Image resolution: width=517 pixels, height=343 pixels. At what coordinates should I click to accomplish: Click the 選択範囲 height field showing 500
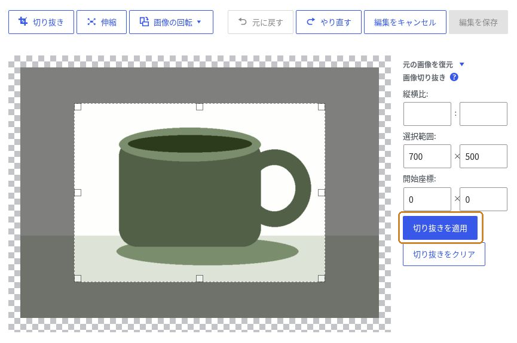[484, 156]
